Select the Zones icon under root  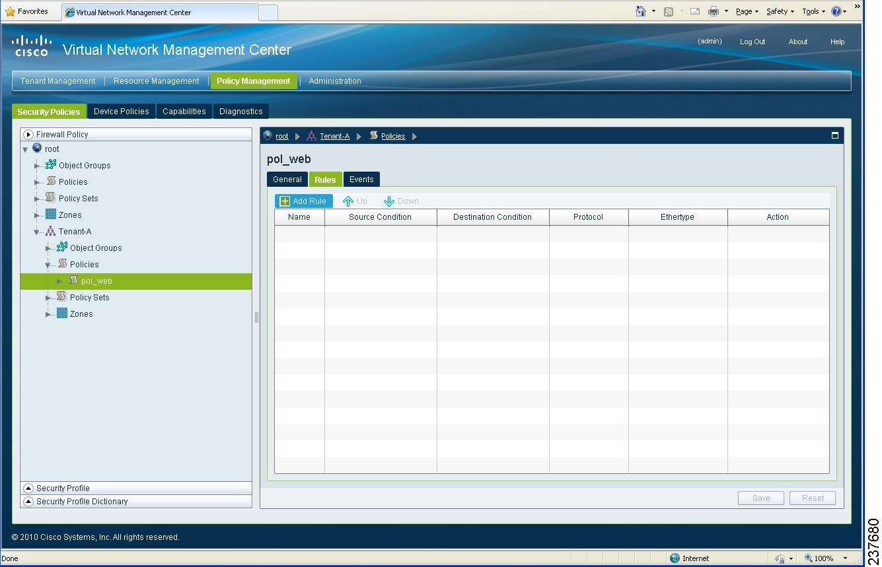(x=50, y=215)
